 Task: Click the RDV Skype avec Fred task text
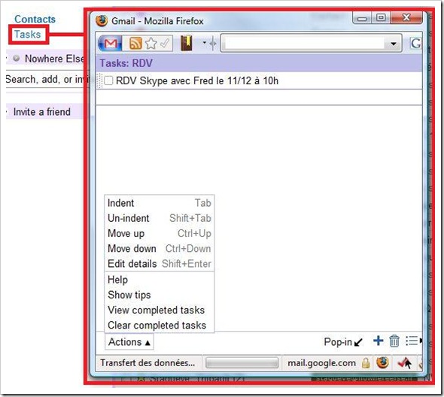197,80
